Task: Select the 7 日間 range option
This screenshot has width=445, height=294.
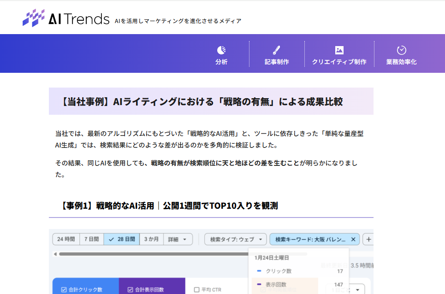Action: coord(91,240)
